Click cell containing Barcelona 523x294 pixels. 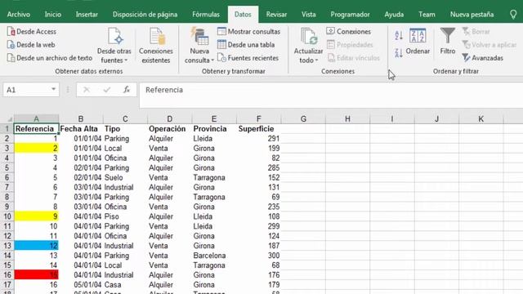214,256
